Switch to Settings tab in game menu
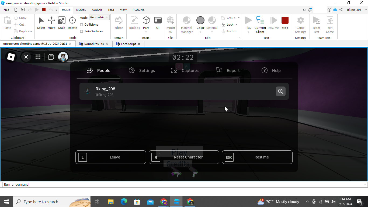 click(x=142, y=71)
